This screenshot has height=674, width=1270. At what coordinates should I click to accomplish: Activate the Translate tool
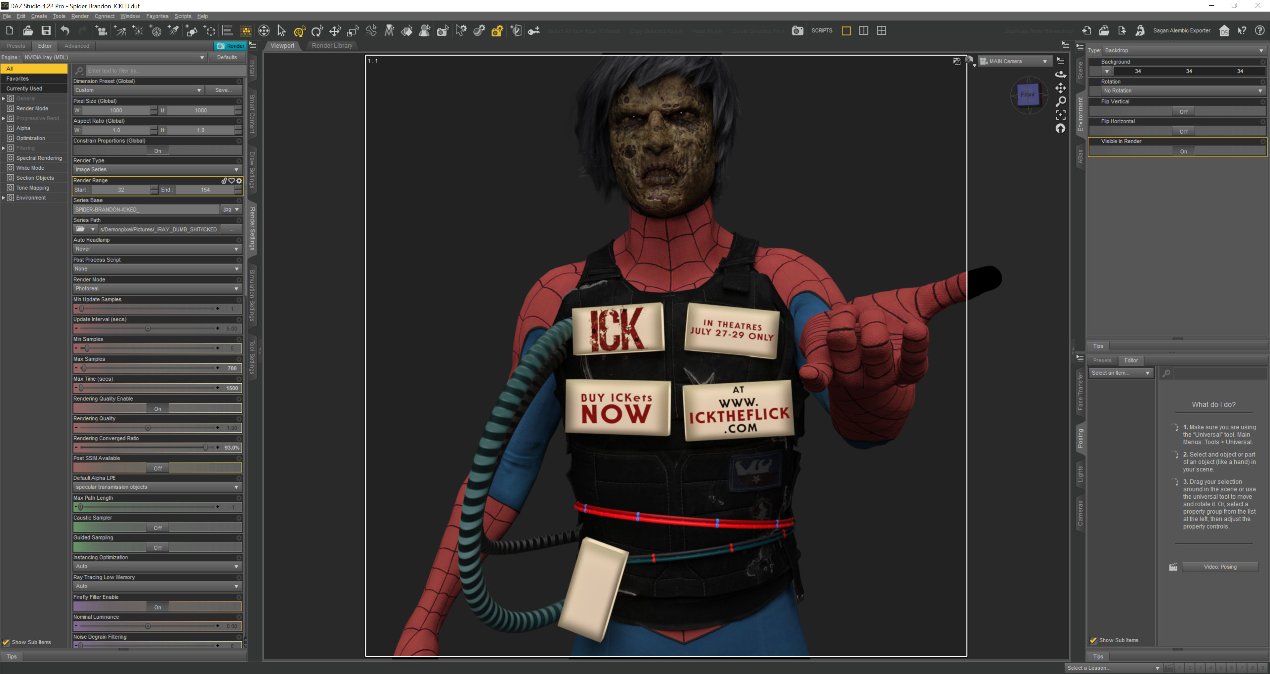point(335,30)
